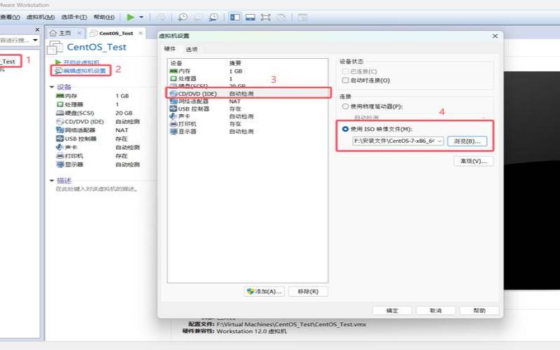The height and width of the screenshot is (350, 560).
Task: Open the snapshot manager toolbar icon
Action: click(x=213, y=16)
